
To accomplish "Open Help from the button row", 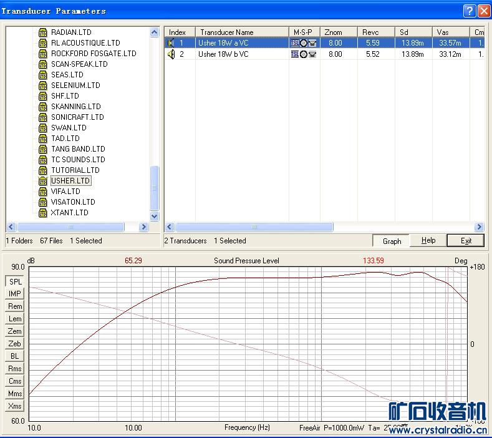I will tap(428, 241).
